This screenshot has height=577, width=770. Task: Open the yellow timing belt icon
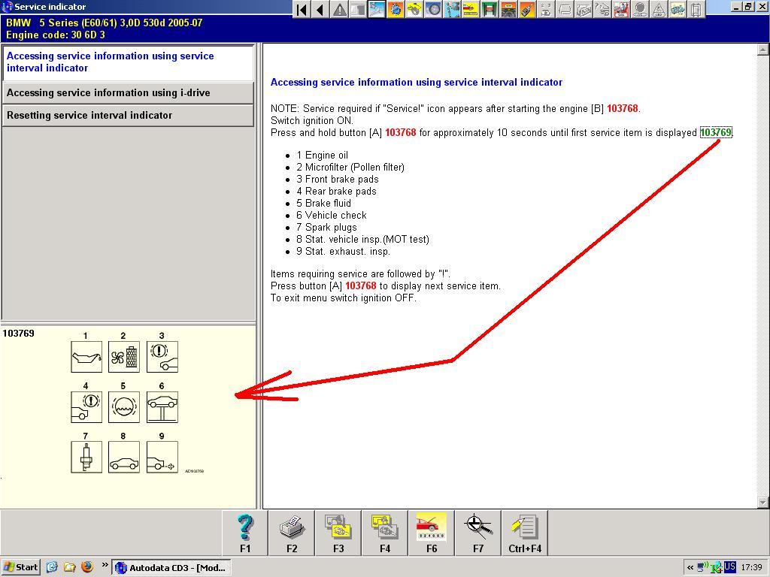click(414, 9)
